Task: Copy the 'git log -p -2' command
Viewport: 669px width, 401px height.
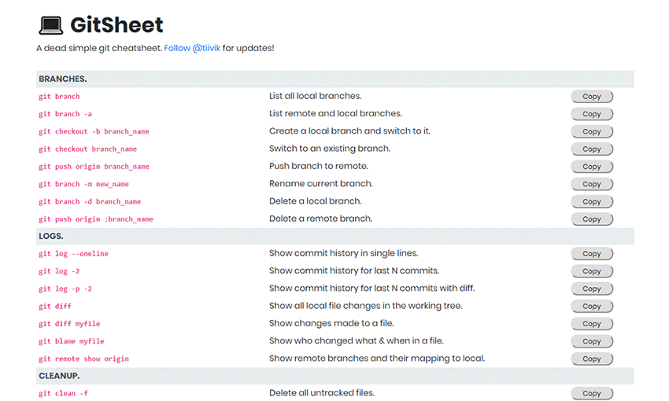Action: click(592, 289)
